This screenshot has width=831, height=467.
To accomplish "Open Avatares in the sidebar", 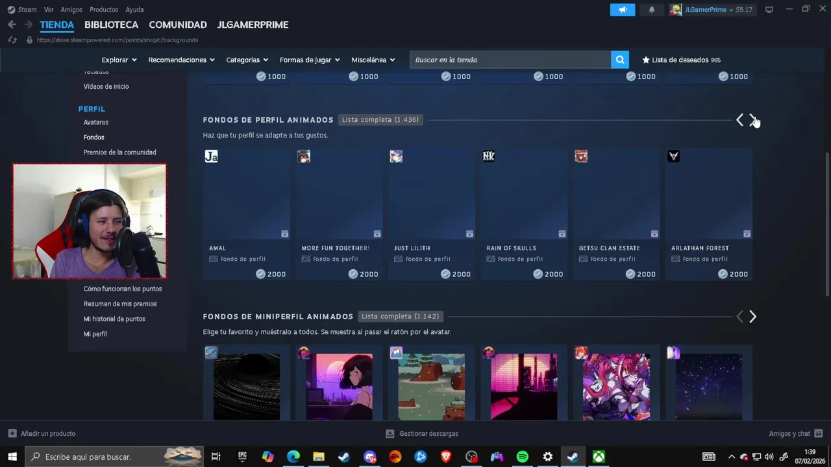I will click(96, 122).
